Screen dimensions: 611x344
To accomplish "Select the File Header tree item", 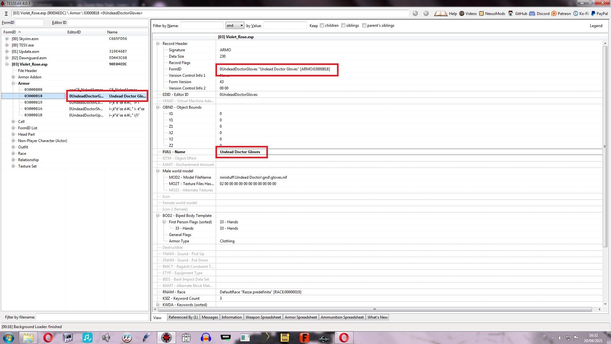I will [x=27, y=71].
